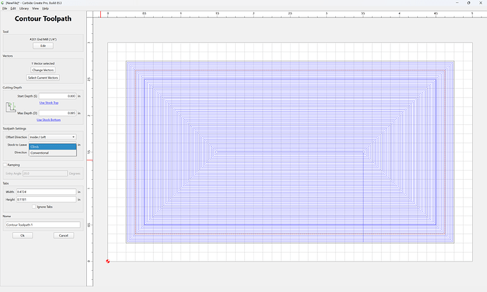Click Select Current Vectors button
This screenshot has width=487, height=292.
(43, 78)
